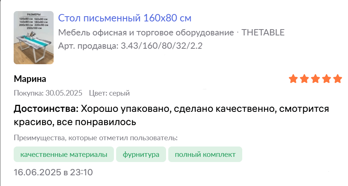
Task: Click the review timestamp 16.06.2025 в 23:10
Action: [53, 172]
